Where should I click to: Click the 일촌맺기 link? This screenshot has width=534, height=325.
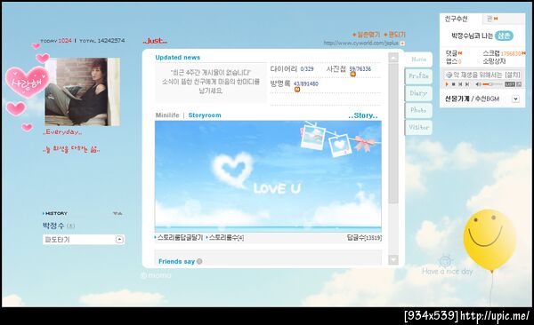tap(366, 35)
